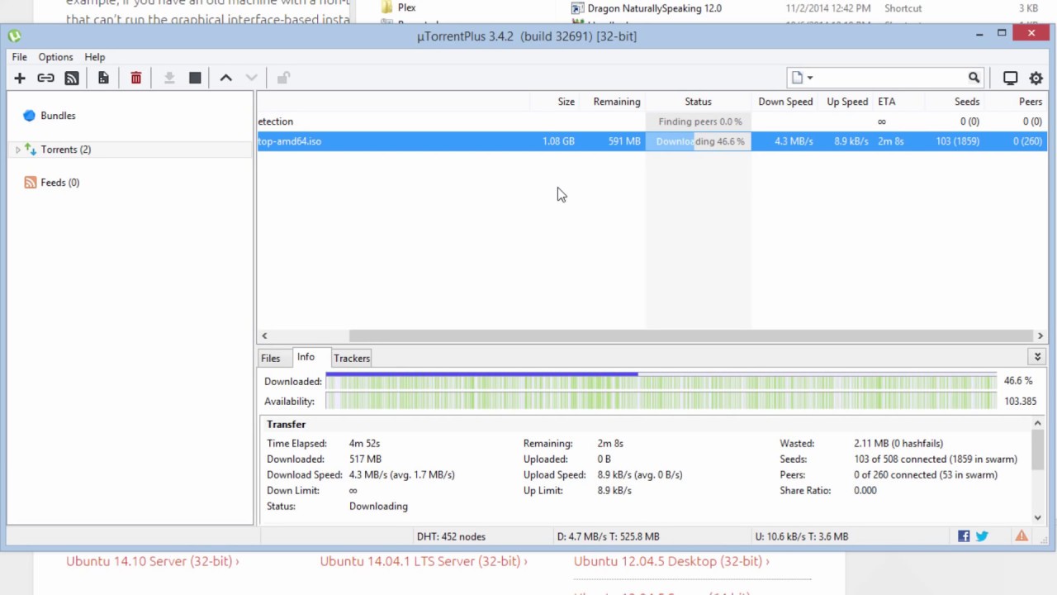Switch to the Files tab

pyautogui.click(x=271, y=358)
